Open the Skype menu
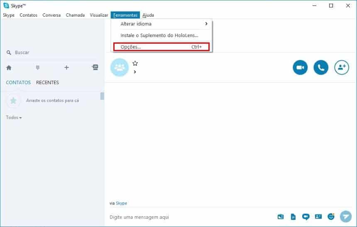The image size is (357, 227). [x=9, y=15]
